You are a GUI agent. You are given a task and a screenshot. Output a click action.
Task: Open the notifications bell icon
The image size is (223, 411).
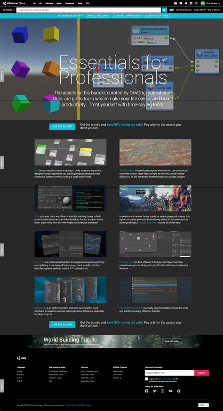pyautogui.click(x=186, y=3)
